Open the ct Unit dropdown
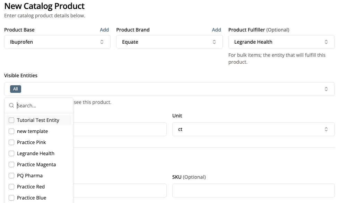338x203 pixels. [x=253, y=129]
